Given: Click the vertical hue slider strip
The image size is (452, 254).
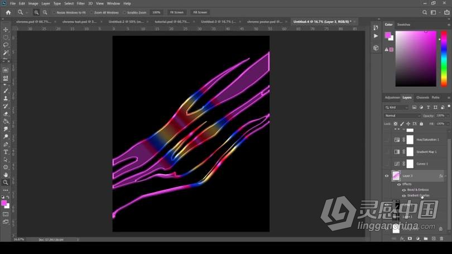Looking at the screenshot, I should [x=444, y=58].
